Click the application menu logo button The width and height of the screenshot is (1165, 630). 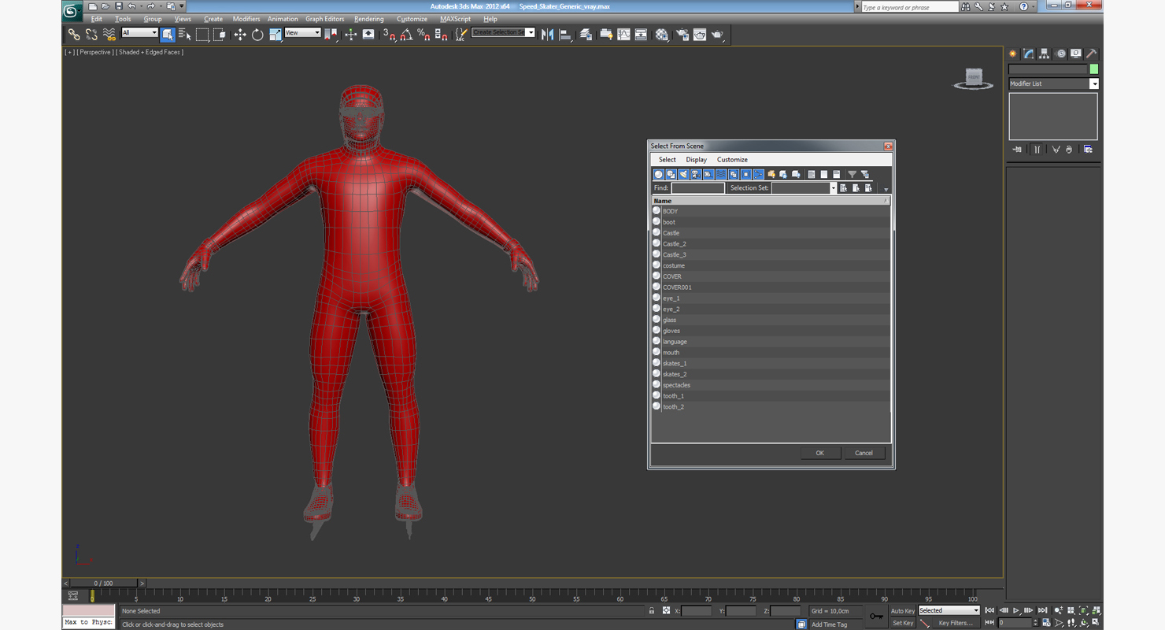72,10
